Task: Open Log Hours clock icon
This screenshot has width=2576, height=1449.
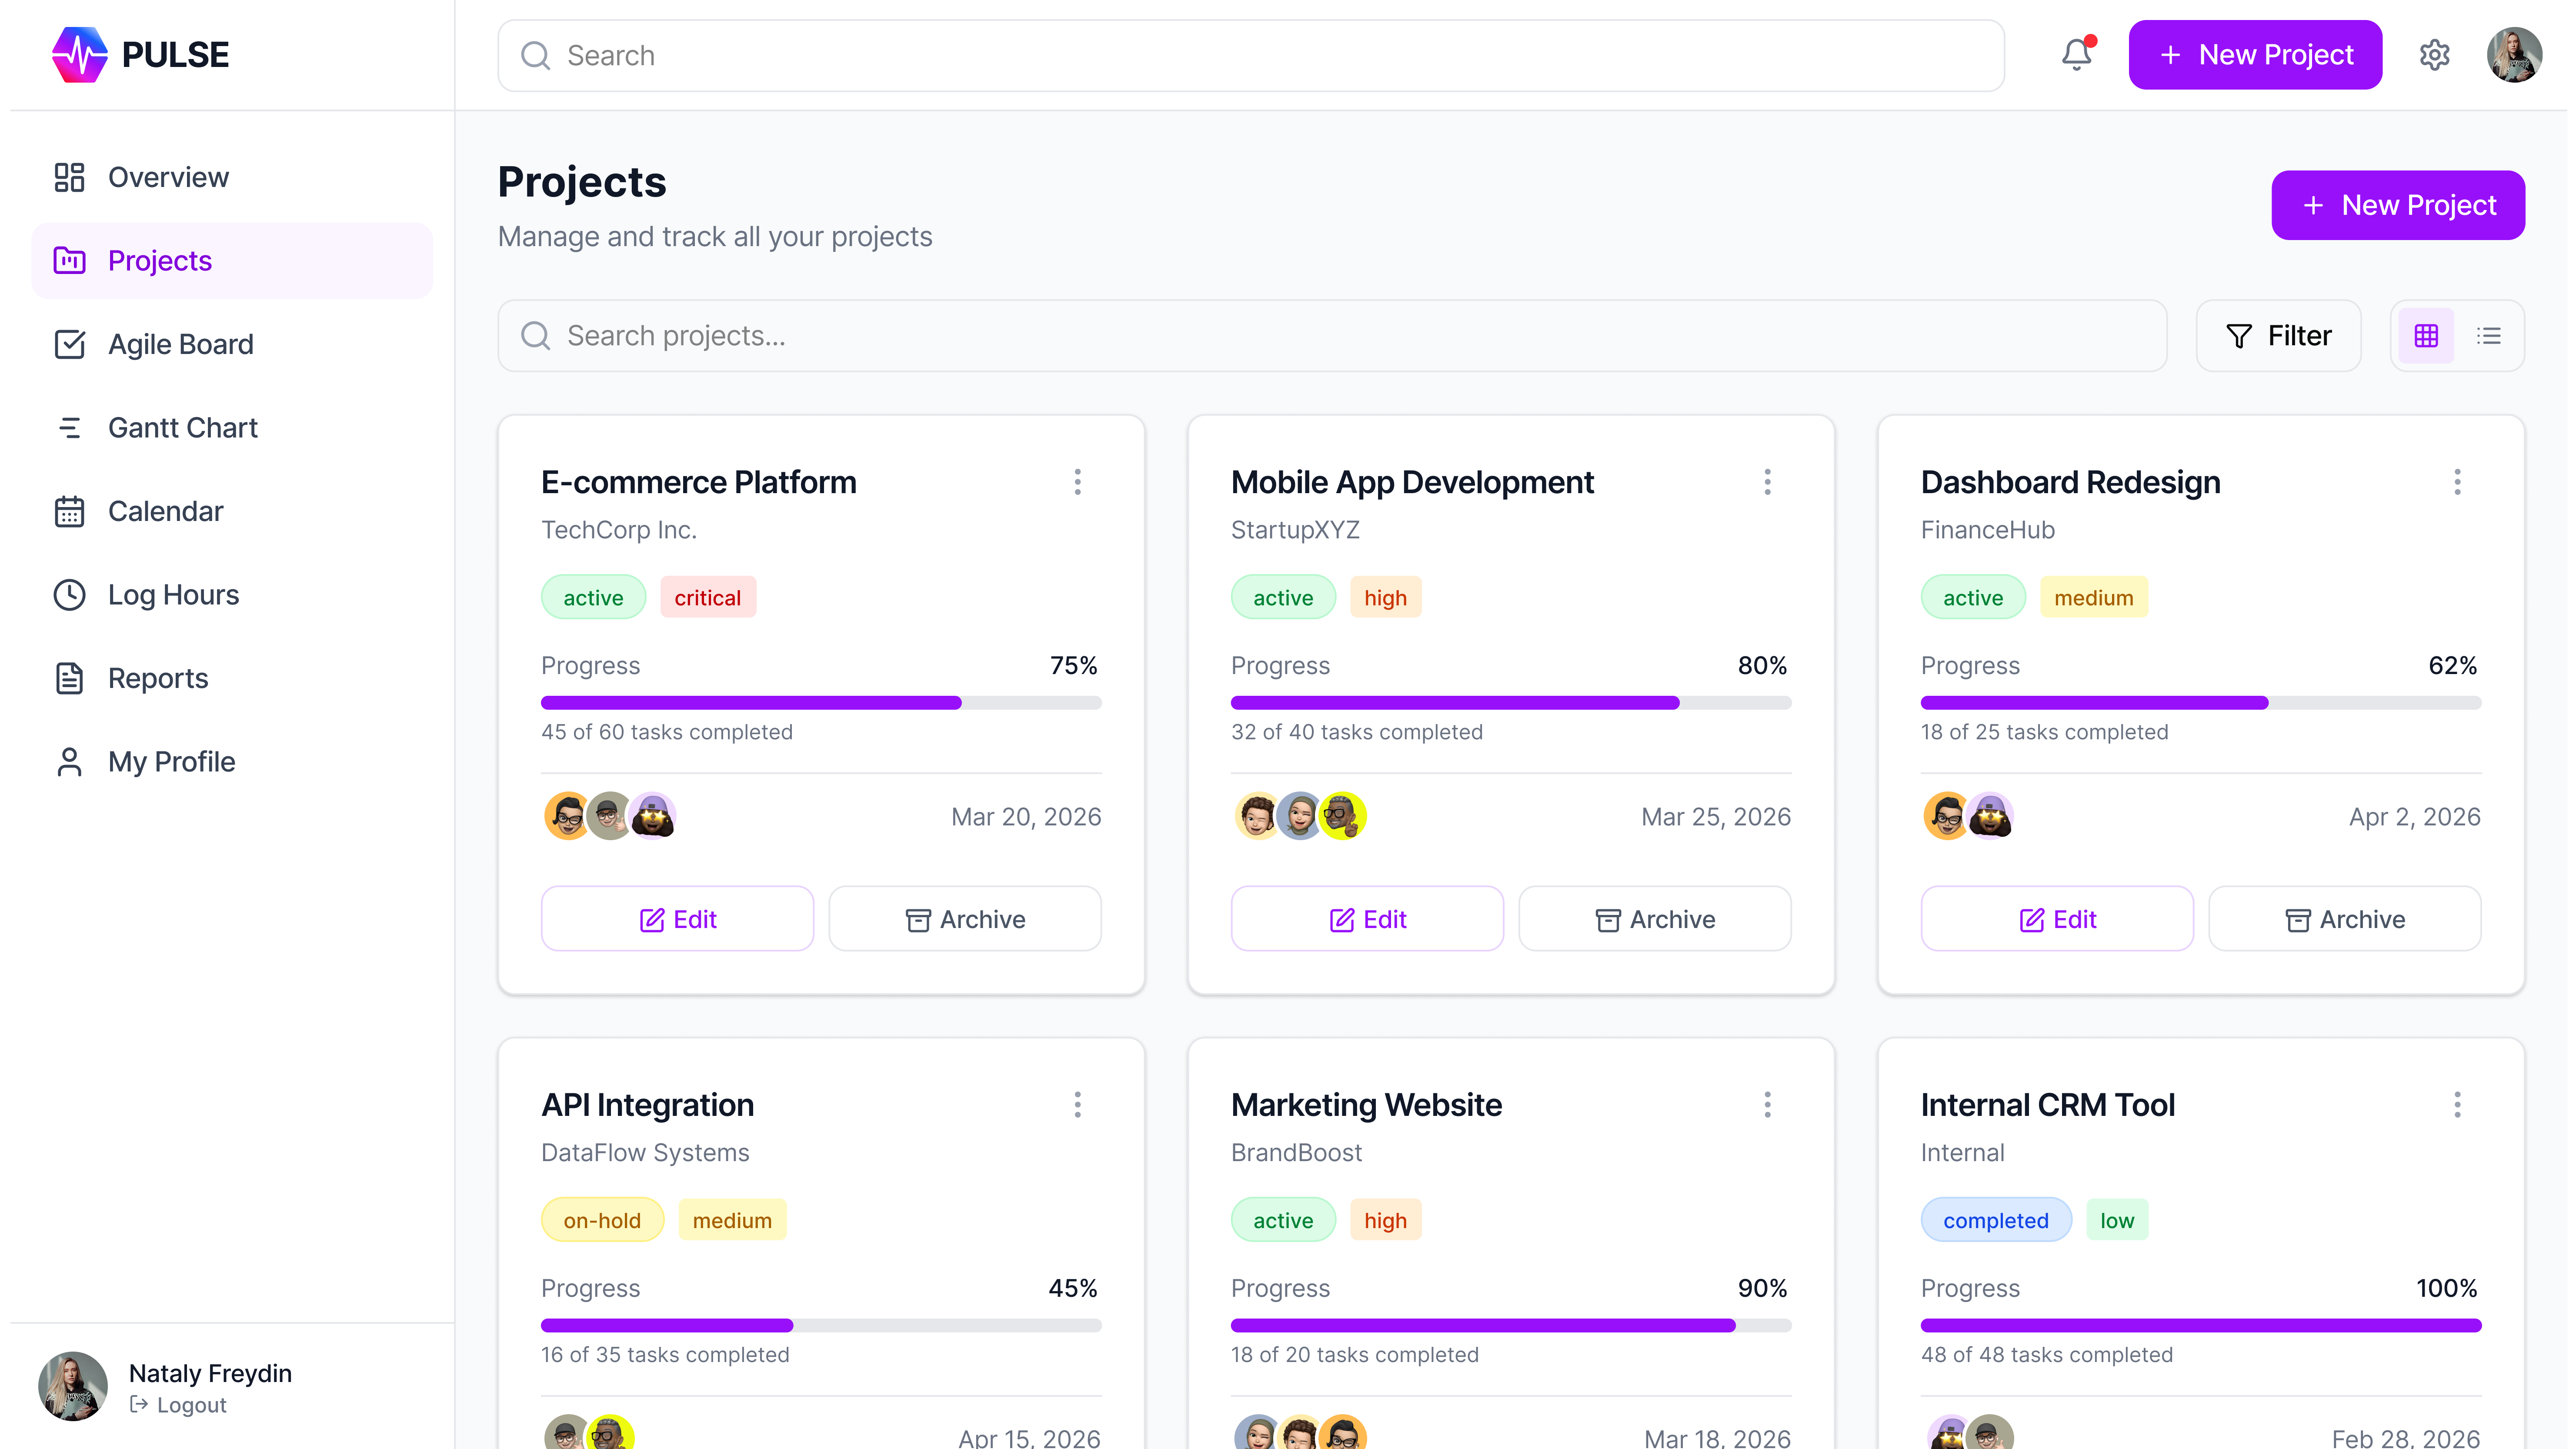Action: coord(69,595)
